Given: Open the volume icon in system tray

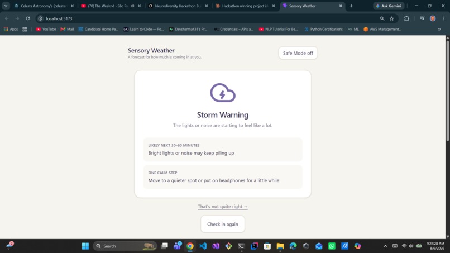Looking at the screenshot, I should tap(411, 246).
